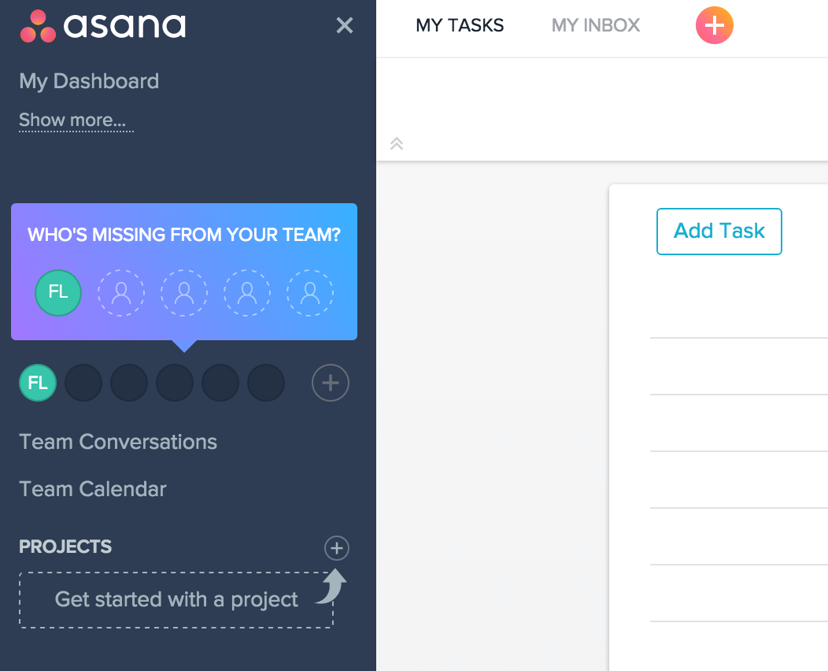Click the orange quick-add plus button

click(x=714, y=26)
